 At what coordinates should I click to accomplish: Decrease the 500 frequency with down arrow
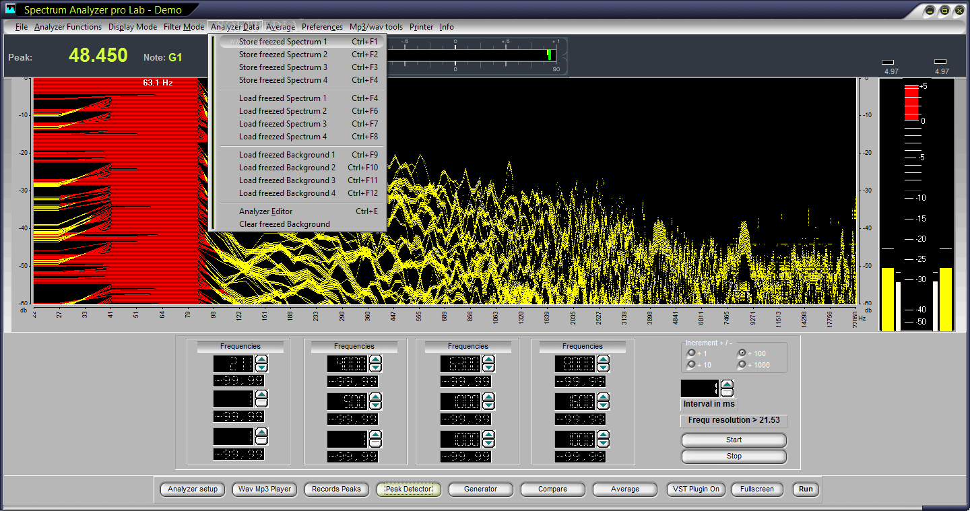coord(376,406)
